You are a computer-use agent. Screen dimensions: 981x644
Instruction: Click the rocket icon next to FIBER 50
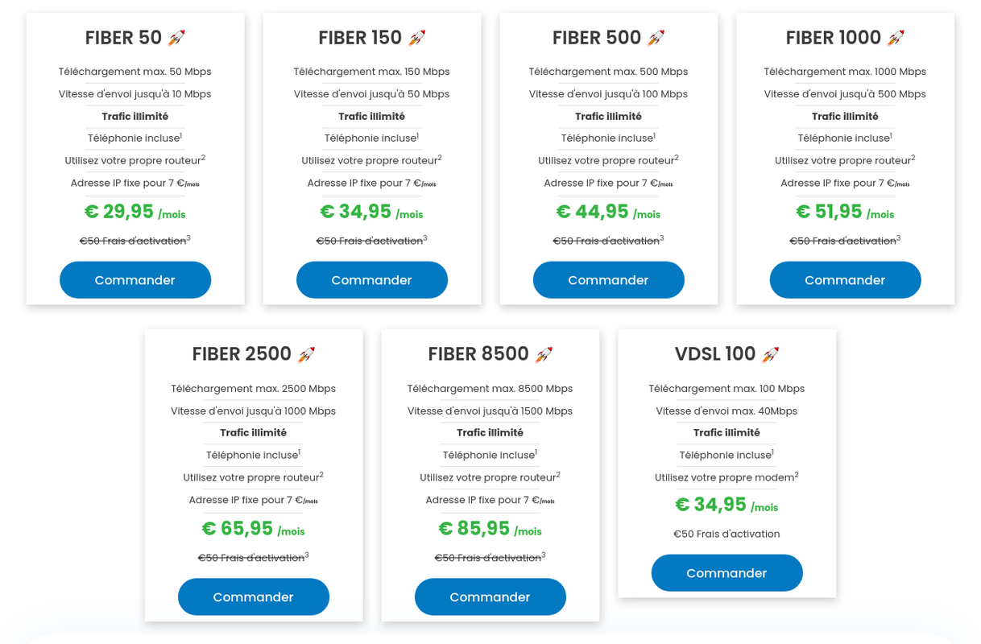pyautogui.click(x=176, y=37)
